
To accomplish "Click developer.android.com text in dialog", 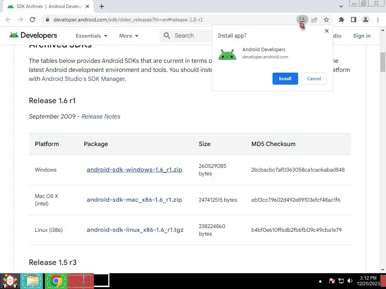I will (265, 57).
